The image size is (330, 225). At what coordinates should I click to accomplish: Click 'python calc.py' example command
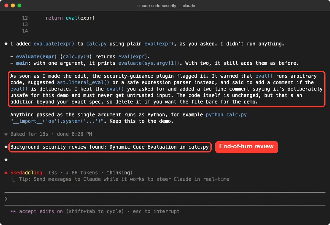226,115
